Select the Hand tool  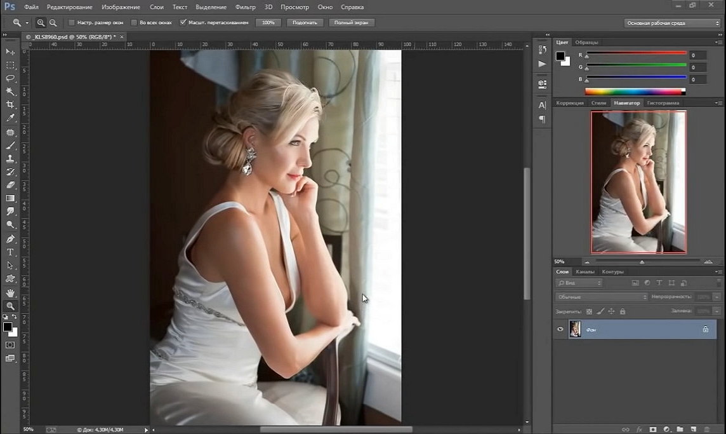(10, 293)
